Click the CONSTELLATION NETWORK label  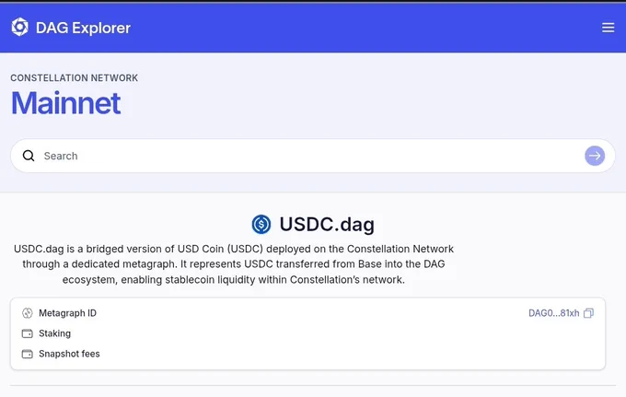[x=75, y=78]
